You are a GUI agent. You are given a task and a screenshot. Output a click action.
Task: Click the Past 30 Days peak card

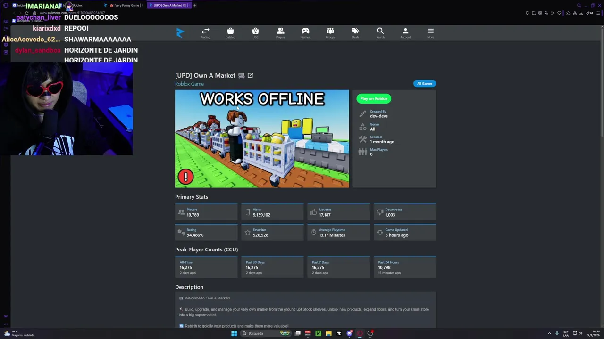(272, 267)
